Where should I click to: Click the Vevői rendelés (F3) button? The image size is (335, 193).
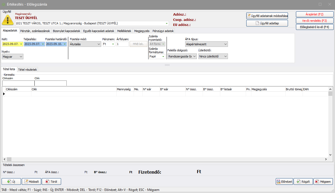315,21
